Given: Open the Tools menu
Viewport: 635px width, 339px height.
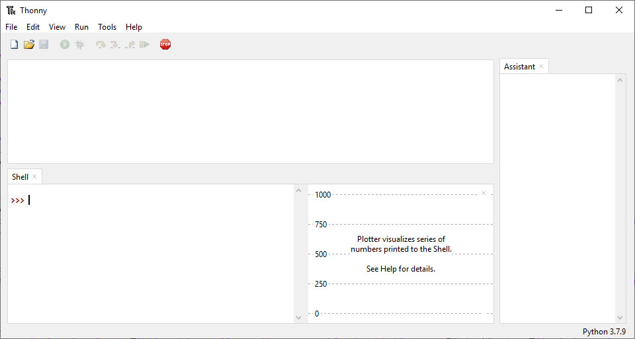Looking at the screenshot, I should point(107,27).
